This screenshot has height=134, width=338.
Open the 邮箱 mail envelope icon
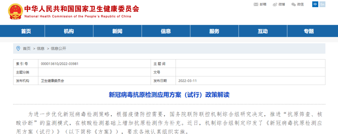coord(256,4)
